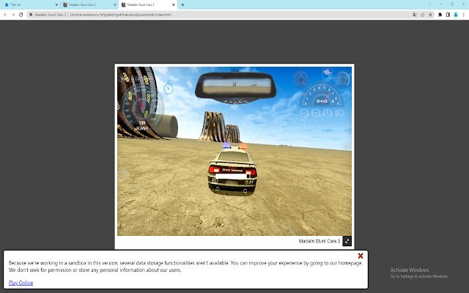Close the first browser tab
This screenshot has width=469, height=293.
click(x=56, y=5)
